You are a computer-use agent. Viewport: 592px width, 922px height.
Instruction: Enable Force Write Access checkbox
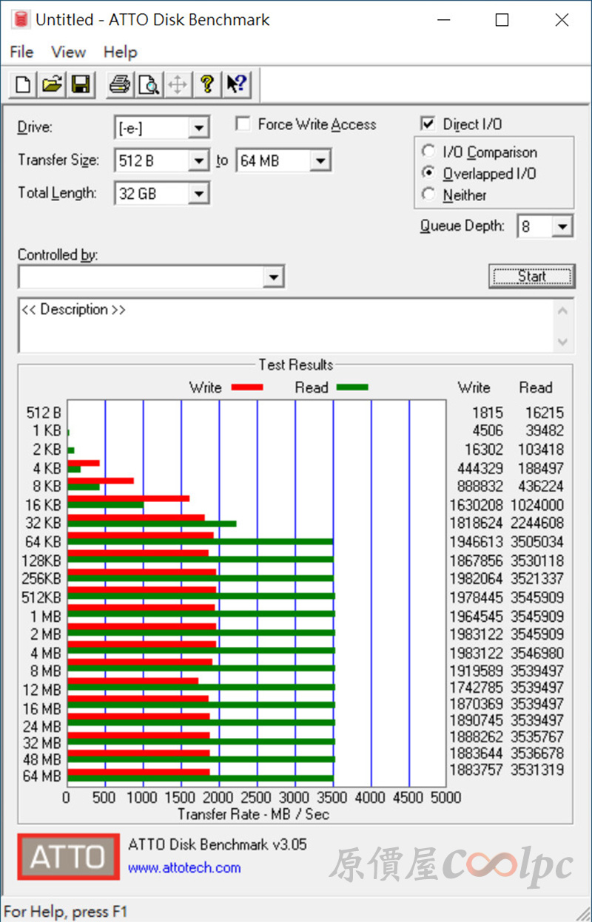click(x=243, y=124)
